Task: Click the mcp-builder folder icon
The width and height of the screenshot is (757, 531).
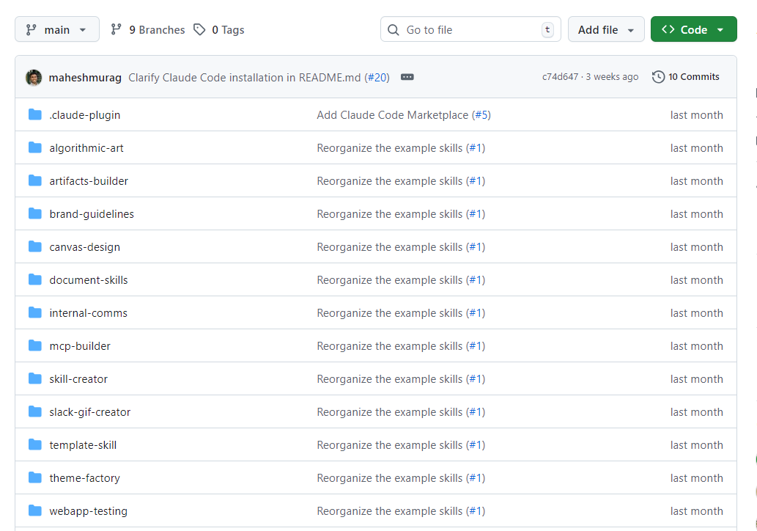Action: [34, 345]
